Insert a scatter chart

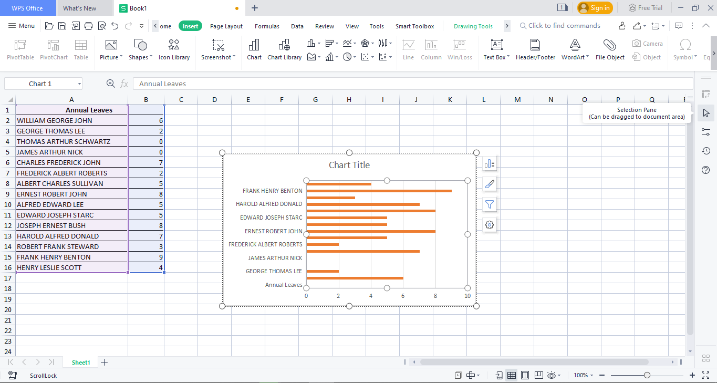pyautogui.click(x=364, y=57)
